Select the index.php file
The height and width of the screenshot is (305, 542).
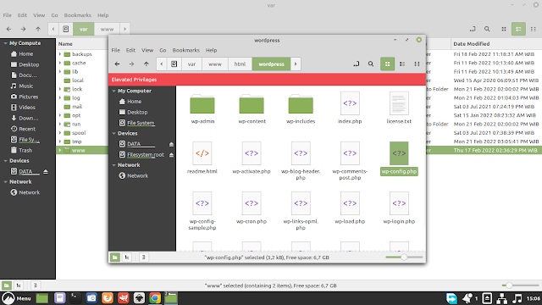click(x=350, y=108)
